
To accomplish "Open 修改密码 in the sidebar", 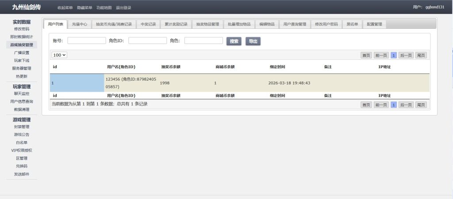I will tap(22, 29).
